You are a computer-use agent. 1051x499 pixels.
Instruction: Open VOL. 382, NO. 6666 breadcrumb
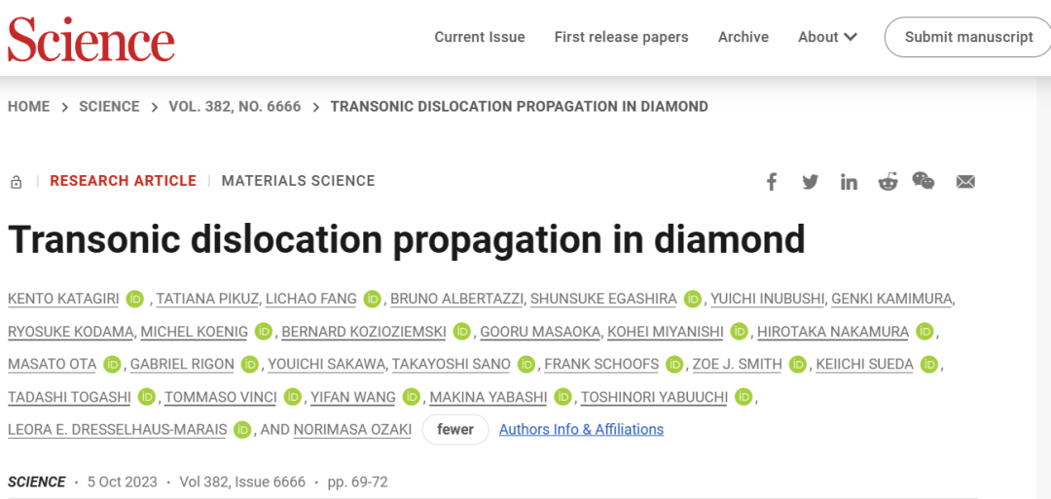click(x=235, y=106)
